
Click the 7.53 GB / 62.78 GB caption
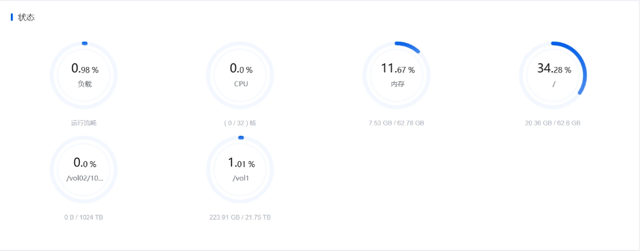(x=396, y=123)
